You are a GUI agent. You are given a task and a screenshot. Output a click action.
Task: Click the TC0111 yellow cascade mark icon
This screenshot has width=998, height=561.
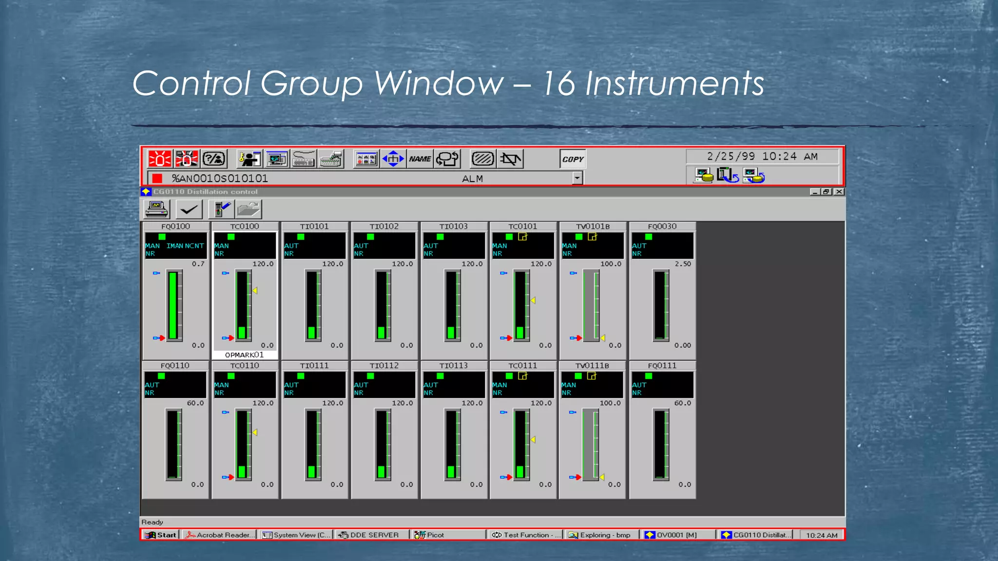[x=523, y=376]
